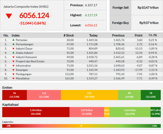Viewport: 163px width, 134px height.
Task: Click the green up arrow next to Aneka Industri
Action: [x=13, y=53]
